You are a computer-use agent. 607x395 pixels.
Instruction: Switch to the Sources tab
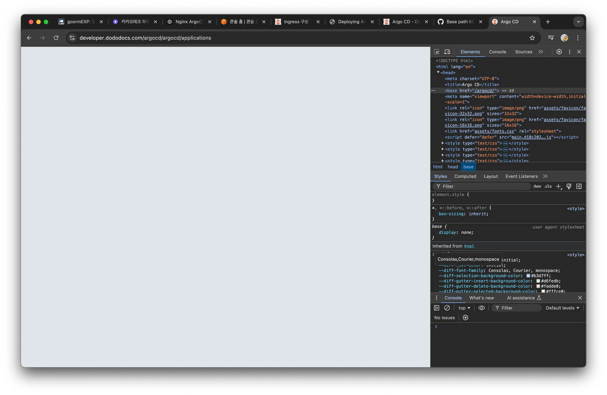pyautogui.click(x=523, y=52)
